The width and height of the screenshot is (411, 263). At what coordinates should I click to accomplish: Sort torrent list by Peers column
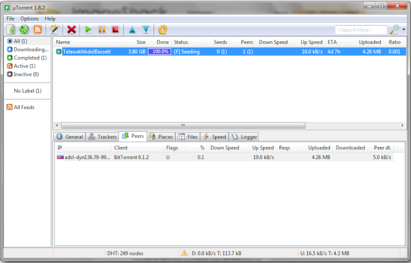[242, 42]
